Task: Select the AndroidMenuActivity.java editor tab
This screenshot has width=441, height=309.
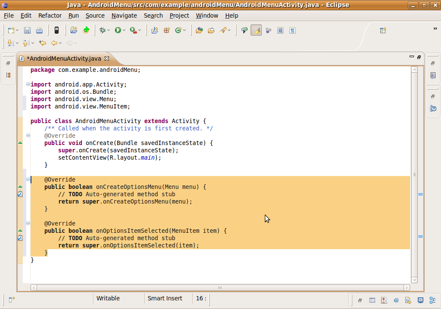Action: pos(64,59)
